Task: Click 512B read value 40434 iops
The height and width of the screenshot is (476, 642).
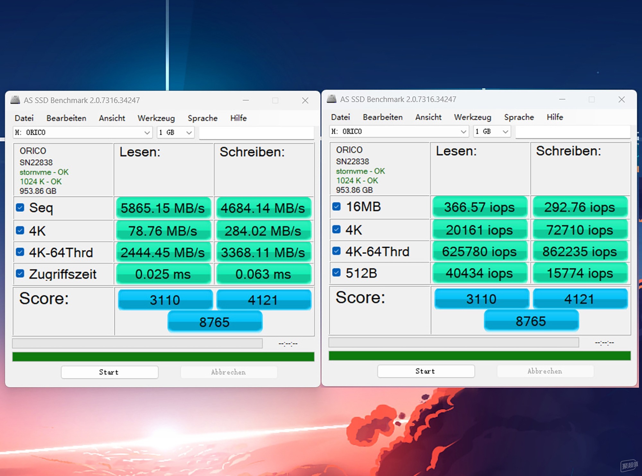Action: pos(480,273)
